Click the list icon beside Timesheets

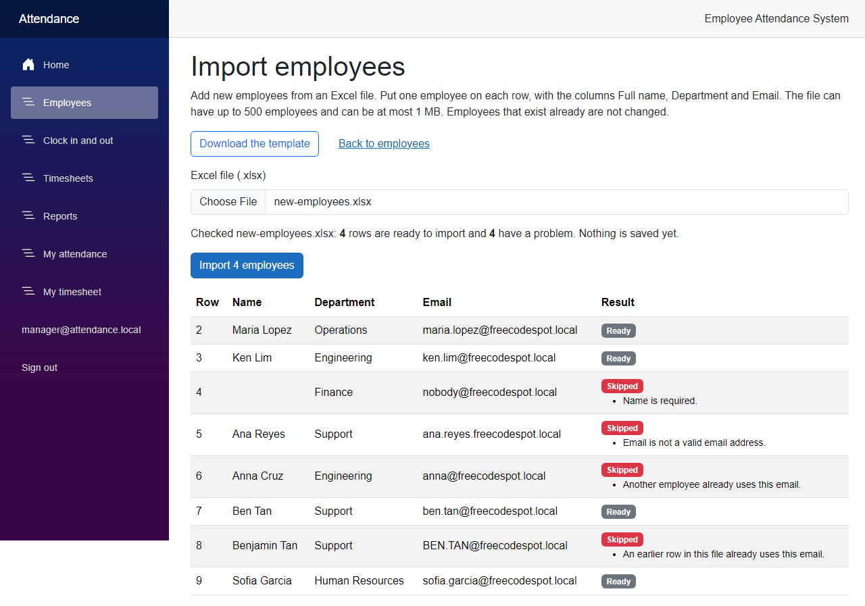28,178
